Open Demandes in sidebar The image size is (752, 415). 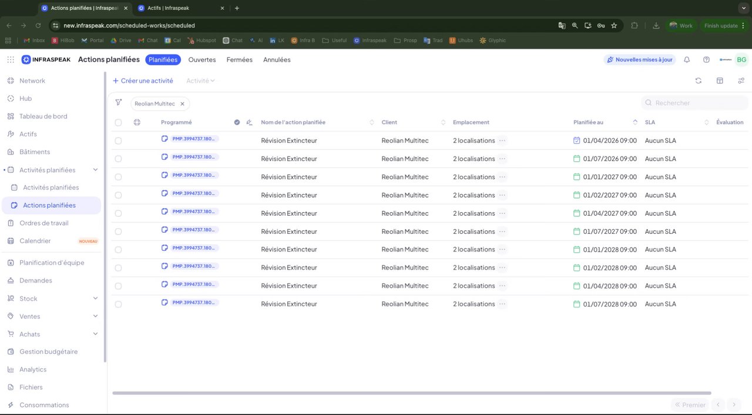click(35, 281)
